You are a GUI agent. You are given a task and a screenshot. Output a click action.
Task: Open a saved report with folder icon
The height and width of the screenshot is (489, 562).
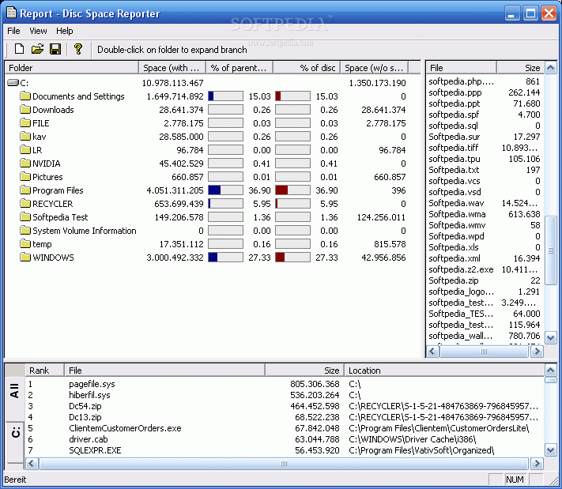37,49
